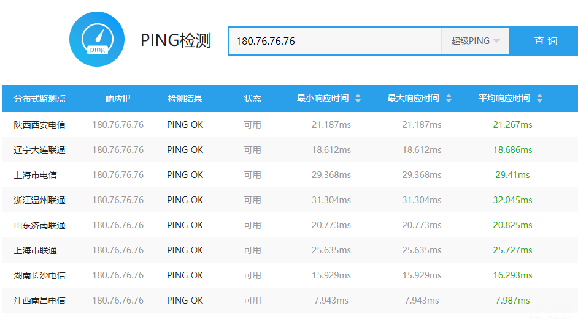
Task: Select the 江西南昌电信 monitoring node
Action: coord(40,301)
